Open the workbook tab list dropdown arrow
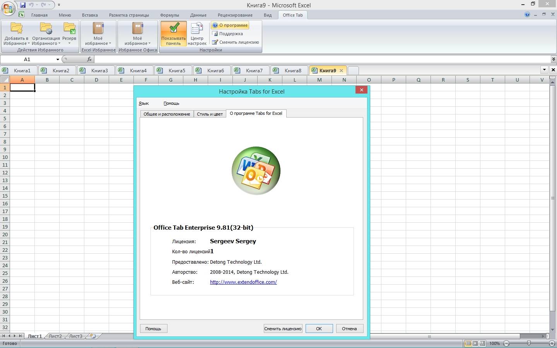557x348 pixels. coord(544,70)
